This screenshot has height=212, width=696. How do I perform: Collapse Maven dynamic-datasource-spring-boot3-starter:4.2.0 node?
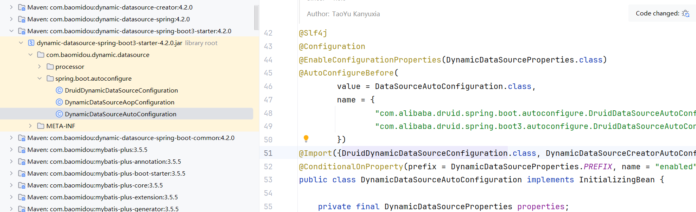click(x=11, y=31)
